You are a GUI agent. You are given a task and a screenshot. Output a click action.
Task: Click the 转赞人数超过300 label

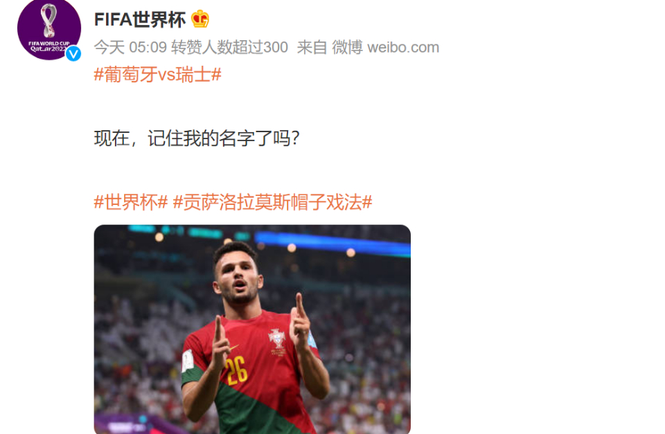pos(229,47)
